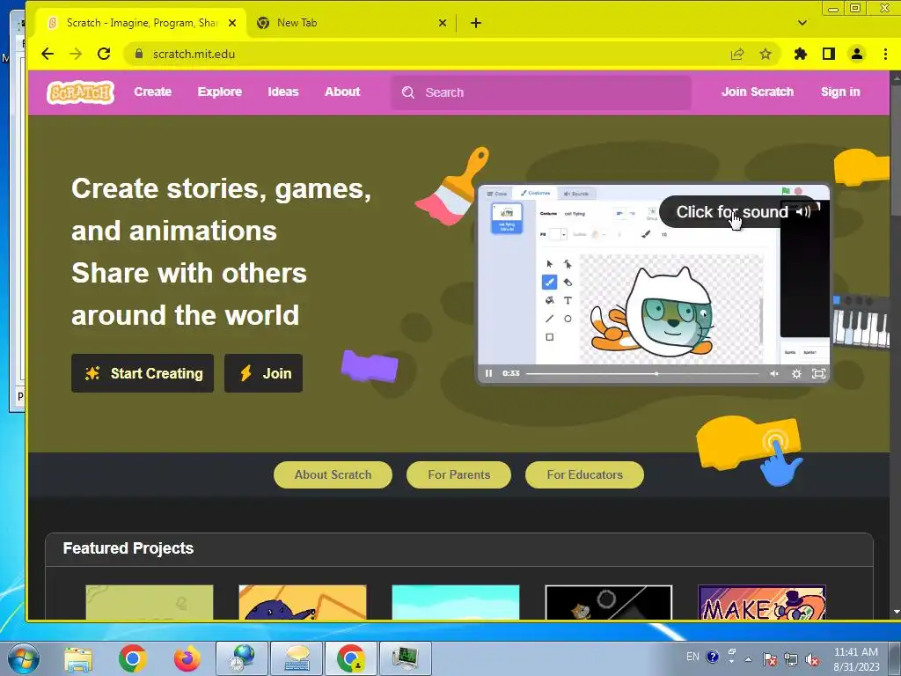The height and width of the screenshot is (676, 901).
Task: Click the browser Forward arrow
Action: tap(76, 54)
